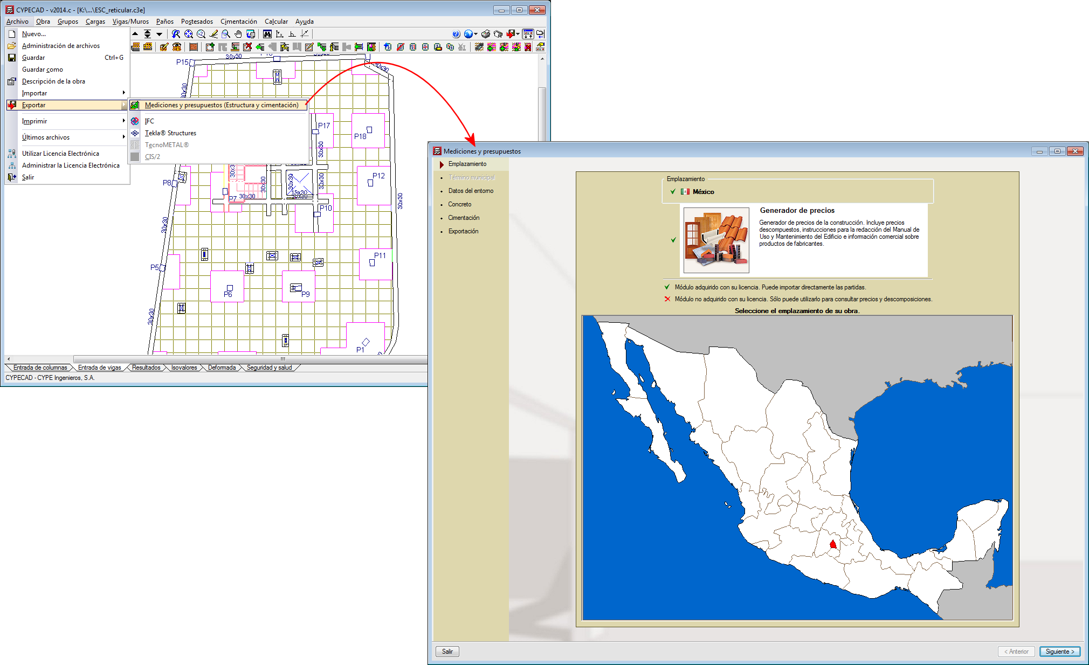Click the Salir button in the dialog
This screenshot has height=665, width=1089.
coord(447,652)
